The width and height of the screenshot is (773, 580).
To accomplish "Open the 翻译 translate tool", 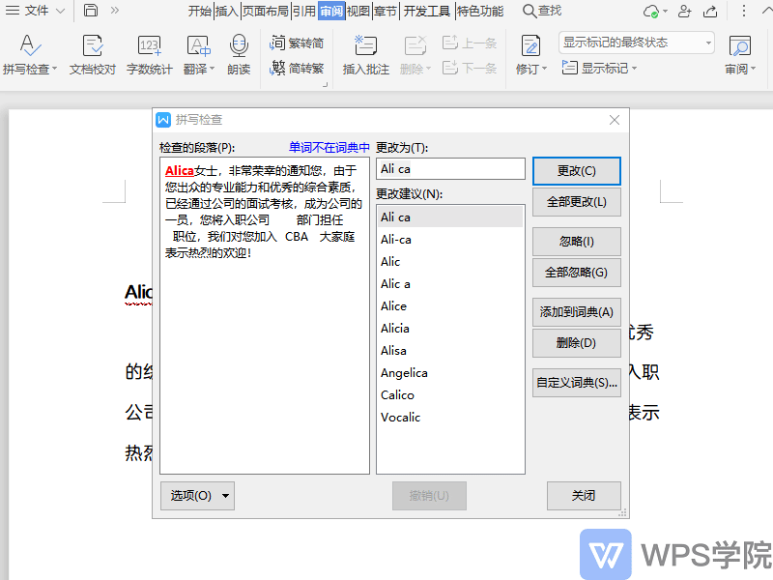I will point(199,54).
